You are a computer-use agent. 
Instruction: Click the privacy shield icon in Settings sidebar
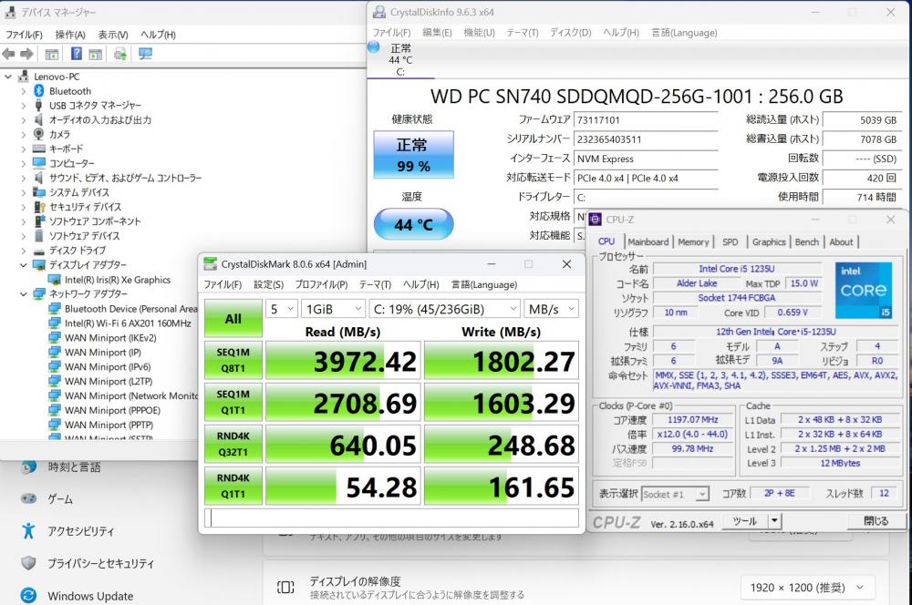28,563
